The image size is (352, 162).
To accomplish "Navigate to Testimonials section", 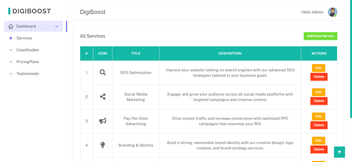I will tap(28, 74).
